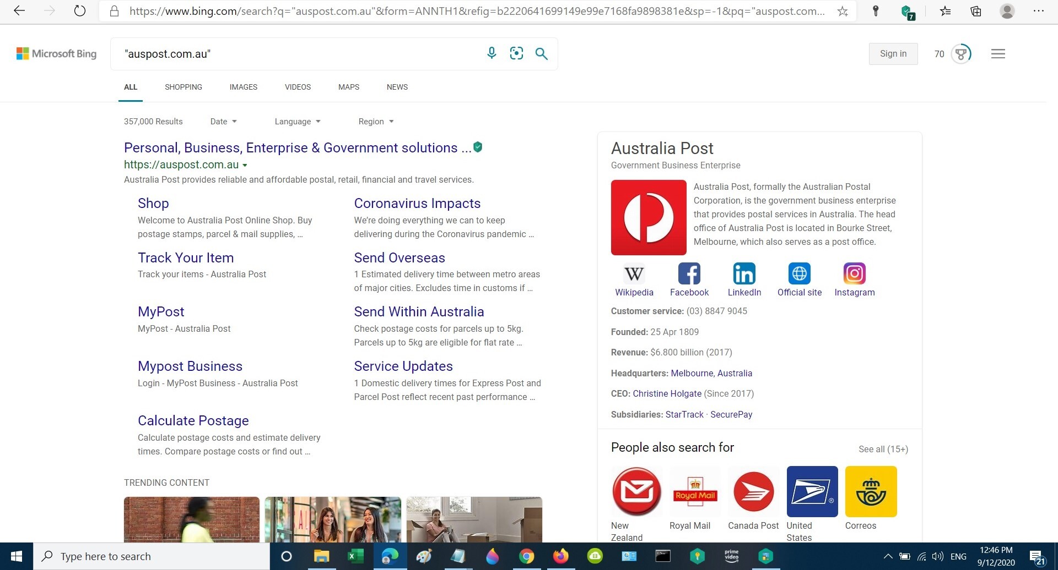The image size is (1058, 570).
Task: Start voice search with microphone icon
Action: 492,53
